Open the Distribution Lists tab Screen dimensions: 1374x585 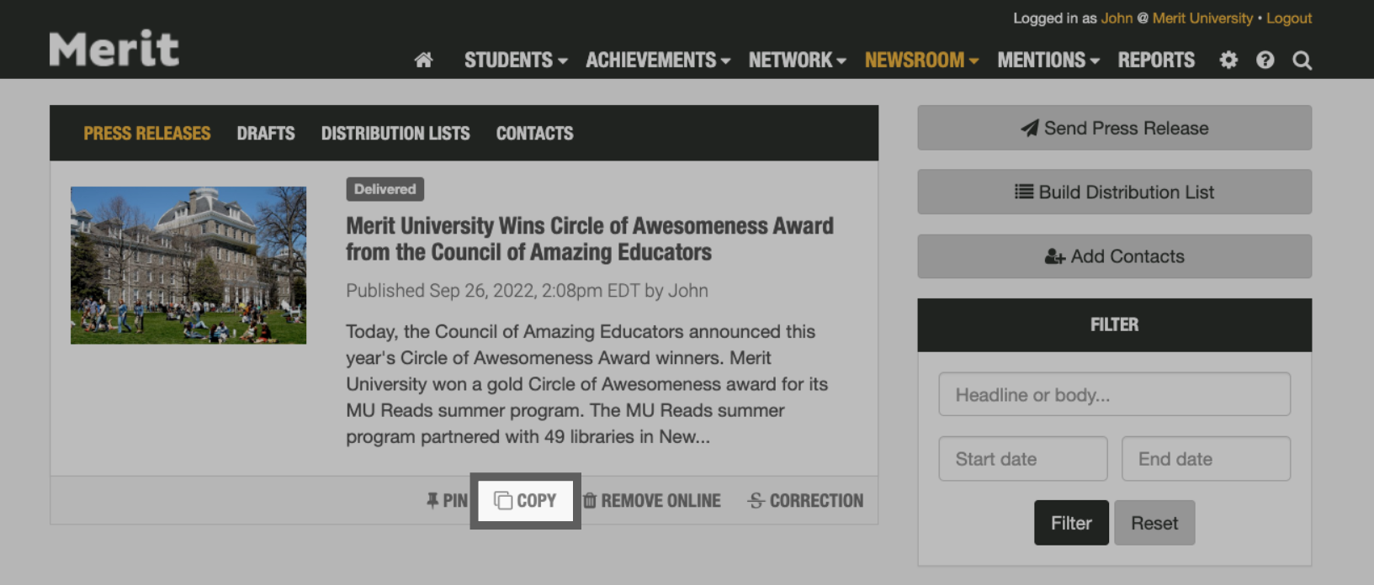click(395, 134)
